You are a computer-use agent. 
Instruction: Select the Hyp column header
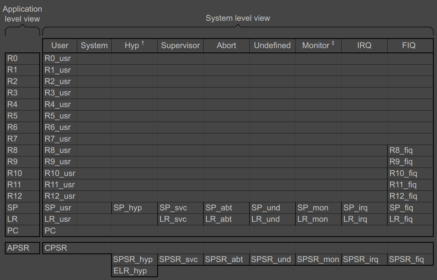click(134, 46)
